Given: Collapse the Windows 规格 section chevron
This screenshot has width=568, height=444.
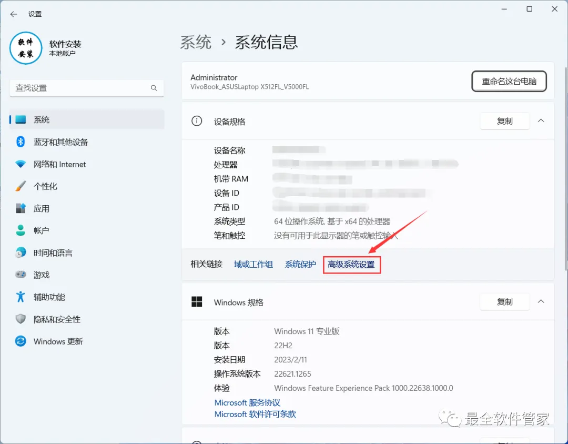Looking at the screenshot, I should [x=541, y=301].
